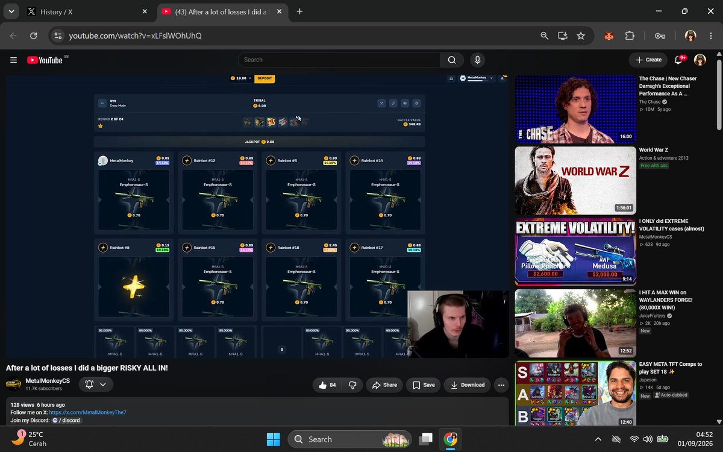The height and width of the screenshot is (452, 723).
Task: Click the Chrome address bar URL
Action: pyautogui.click(x=135, y=36)
